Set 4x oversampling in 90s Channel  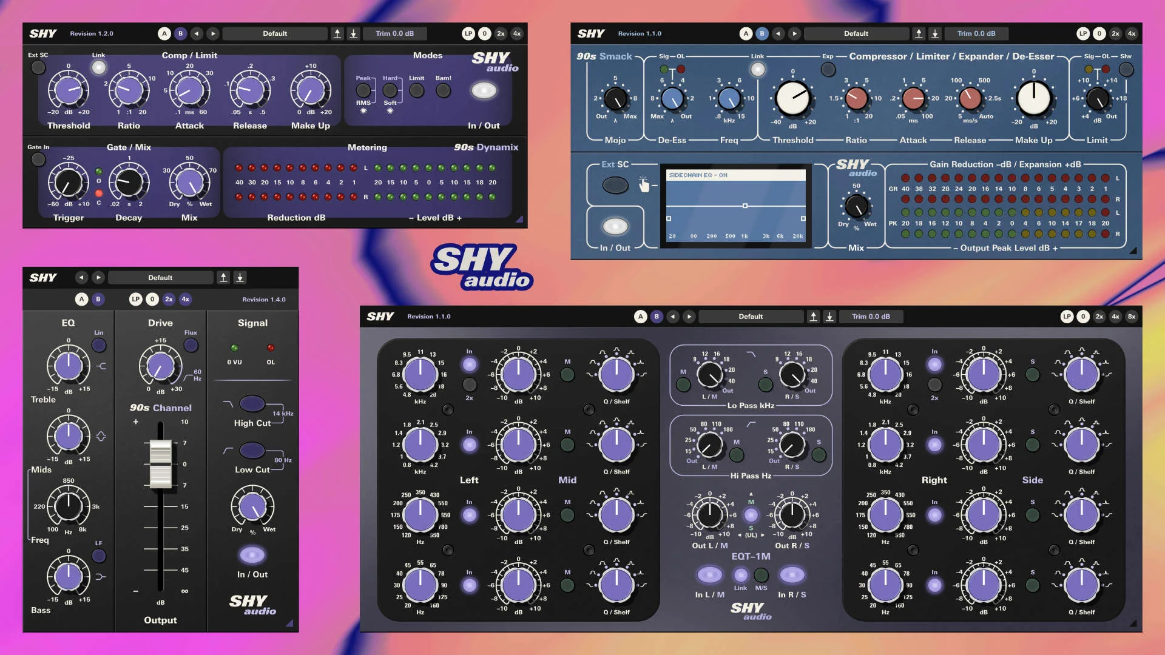point(185,299)
